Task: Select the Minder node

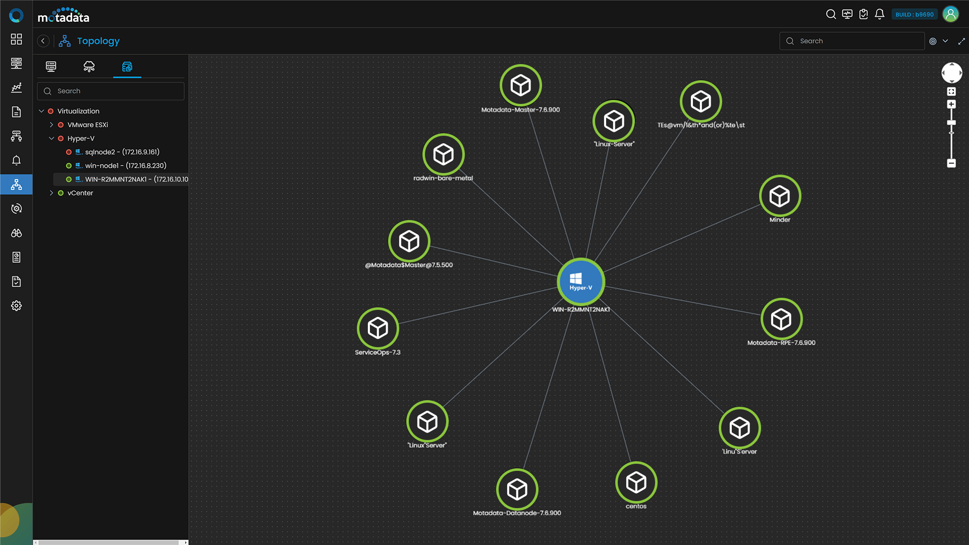Action: (780, 196)
